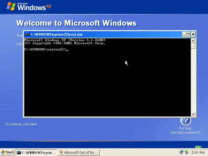Image resolution: width=208 pixels, height=156 pixels.
Task: Maximize the cmd.exe window
Action: 188,35
